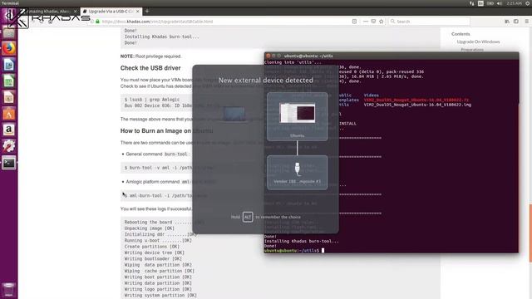Click the 'Check the USB driver' heading
532x299 pixels.
coord(150,68)
